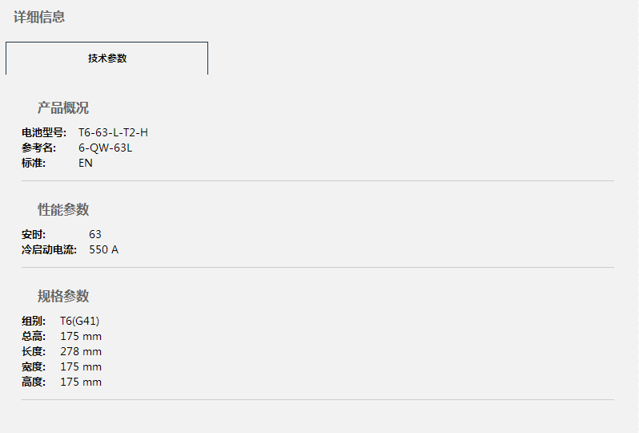
Task: Click the standard value EN
Action: point(86,163)
